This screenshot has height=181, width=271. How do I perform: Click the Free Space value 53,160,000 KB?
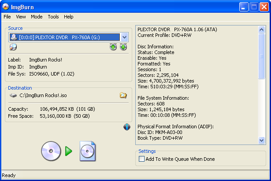pyautogui.click(x=56, y=116)
